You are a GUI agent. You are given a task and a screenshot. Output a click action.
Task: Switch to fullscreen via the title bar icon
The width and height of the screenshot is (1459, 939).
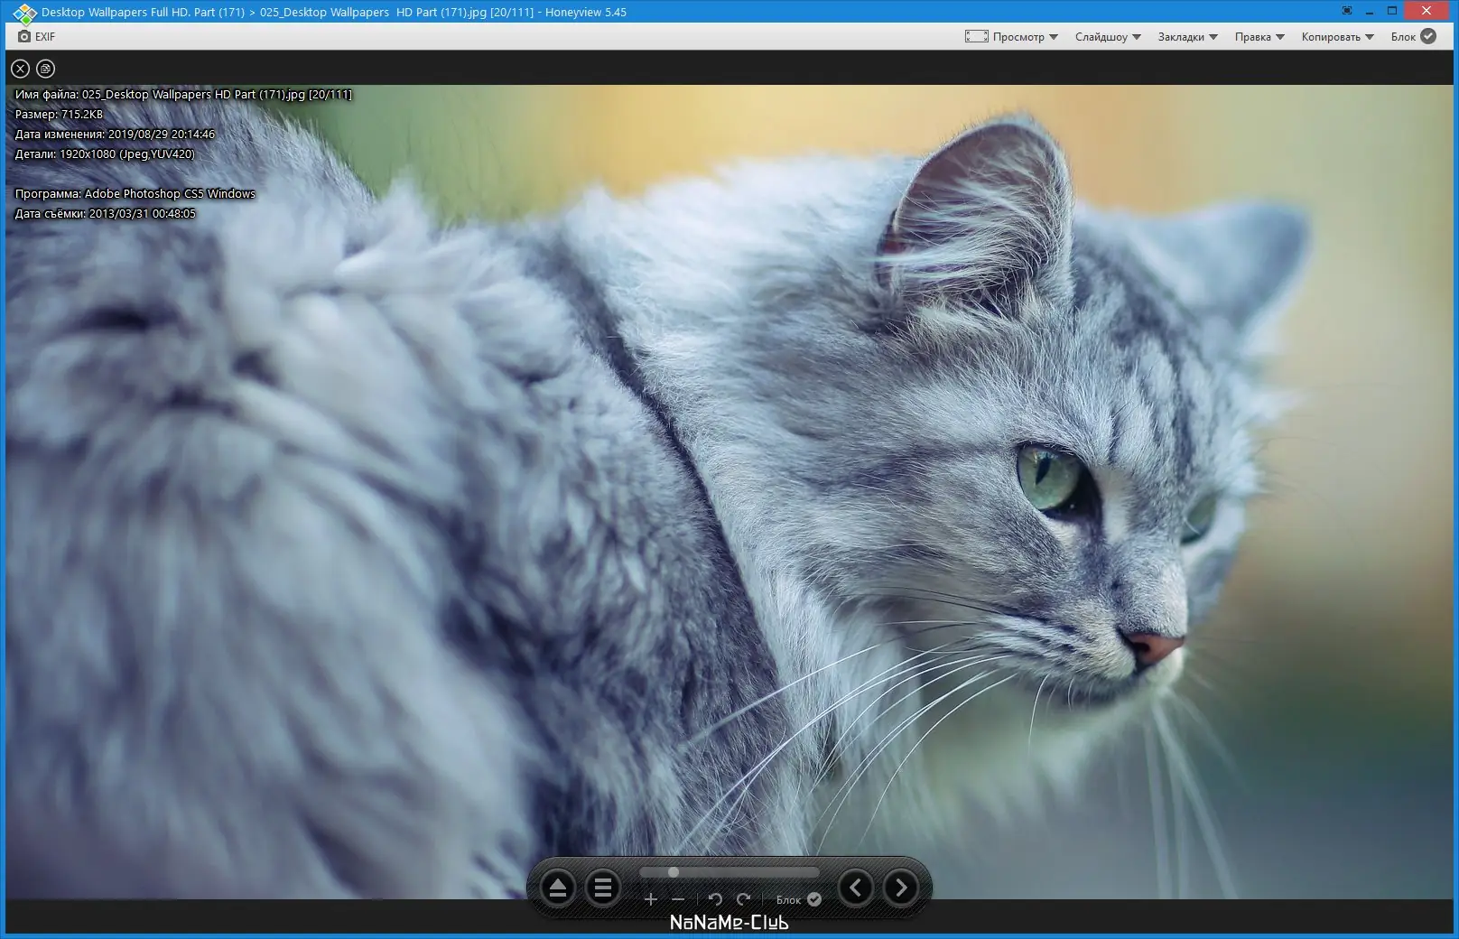pos(1347,11)
